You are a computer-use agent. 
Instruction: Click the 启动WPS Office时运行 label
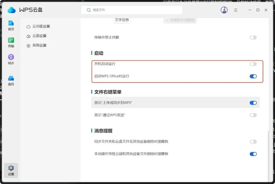pos(112,76)
